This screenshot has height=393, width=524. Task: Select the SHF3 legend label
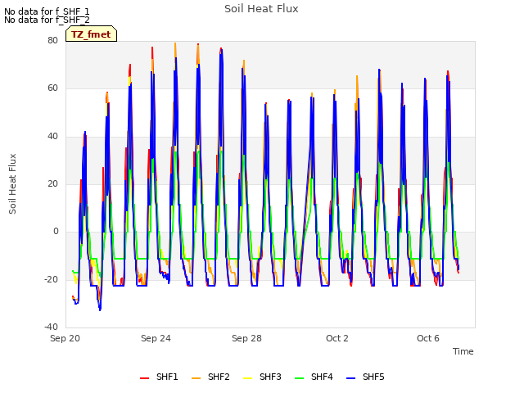[x=270, y=377]
